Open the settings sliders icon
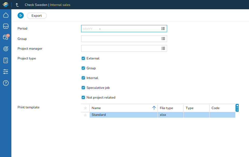The image size is (249, 157). (6, 72)
